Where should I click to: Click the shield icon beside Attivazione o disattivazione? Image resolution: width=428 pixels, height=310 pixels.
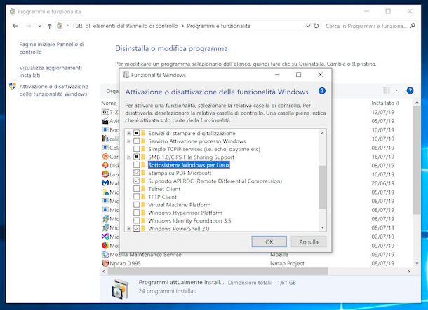pos(13,86)
